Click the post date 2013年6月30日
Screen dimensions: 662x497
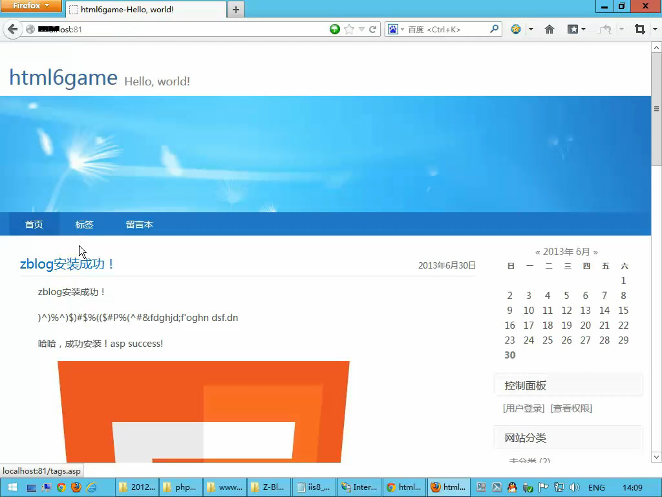[x=447, y=265]
